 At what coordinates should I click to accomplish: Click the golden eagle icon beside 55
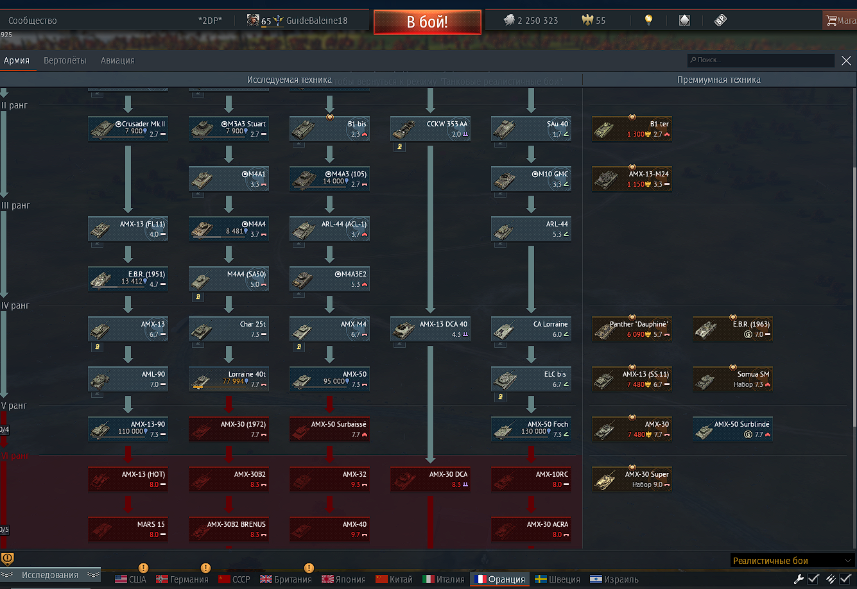tap(587, 20)
